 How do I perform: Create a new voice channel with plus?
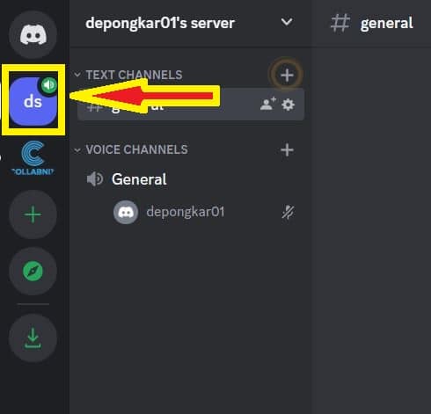pos(287,150)
